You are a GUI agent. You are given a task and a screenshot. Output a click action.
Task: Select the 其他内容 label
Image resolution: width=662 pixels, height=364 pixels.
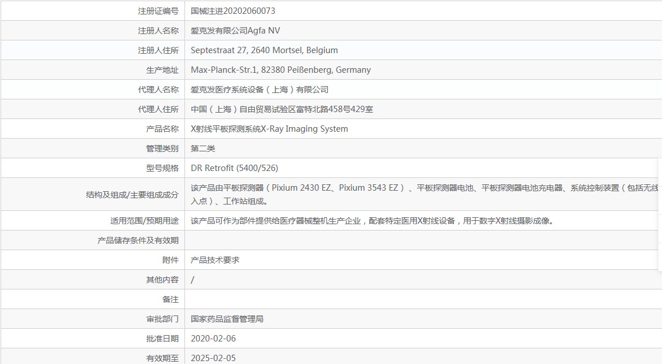[162, 280]
